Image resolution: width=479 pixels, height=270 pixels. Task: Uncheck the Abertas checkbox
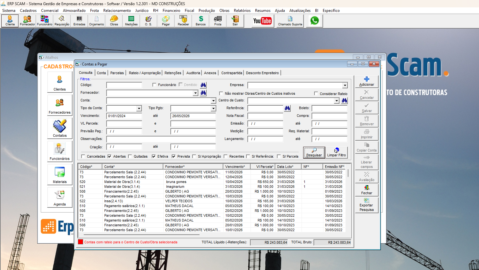[x=109, y=156]
